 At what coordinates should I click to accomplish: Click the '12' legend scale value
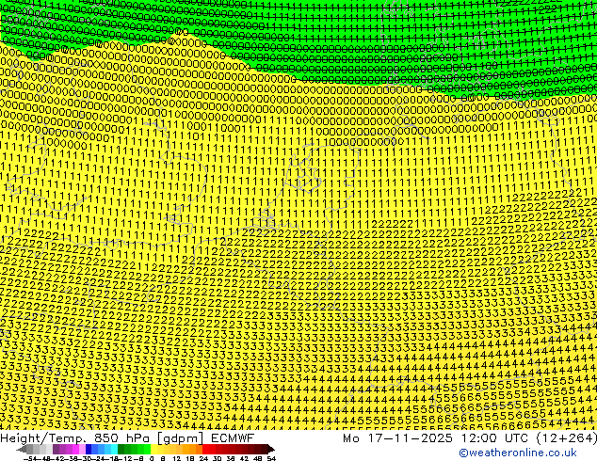click(177, 458)
